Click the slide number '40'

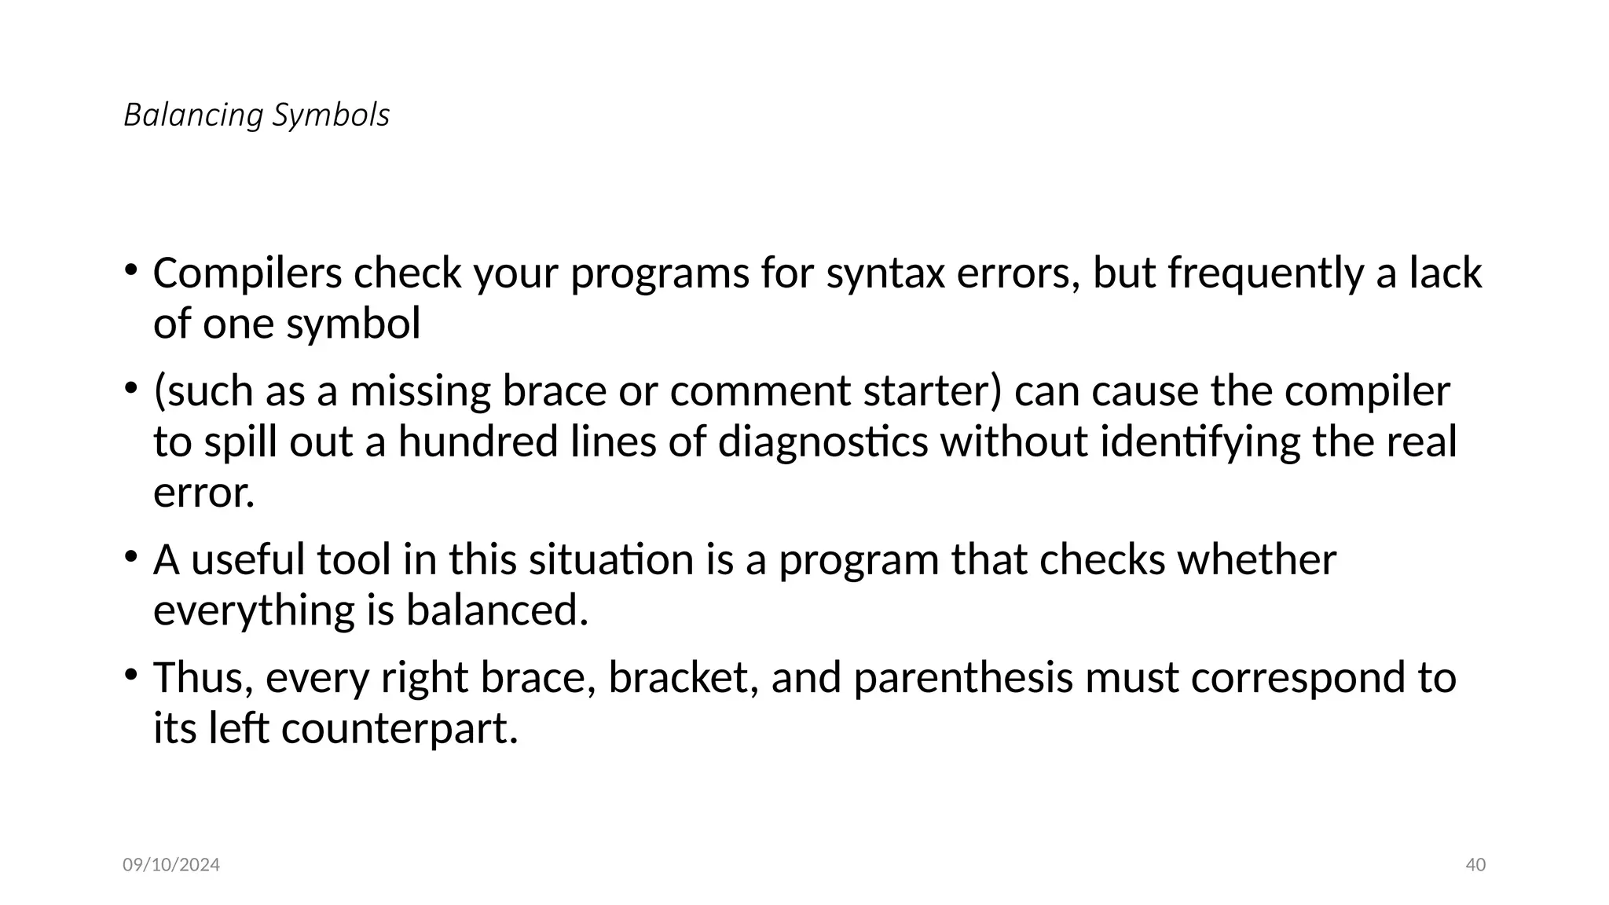tap(1476, 865)
